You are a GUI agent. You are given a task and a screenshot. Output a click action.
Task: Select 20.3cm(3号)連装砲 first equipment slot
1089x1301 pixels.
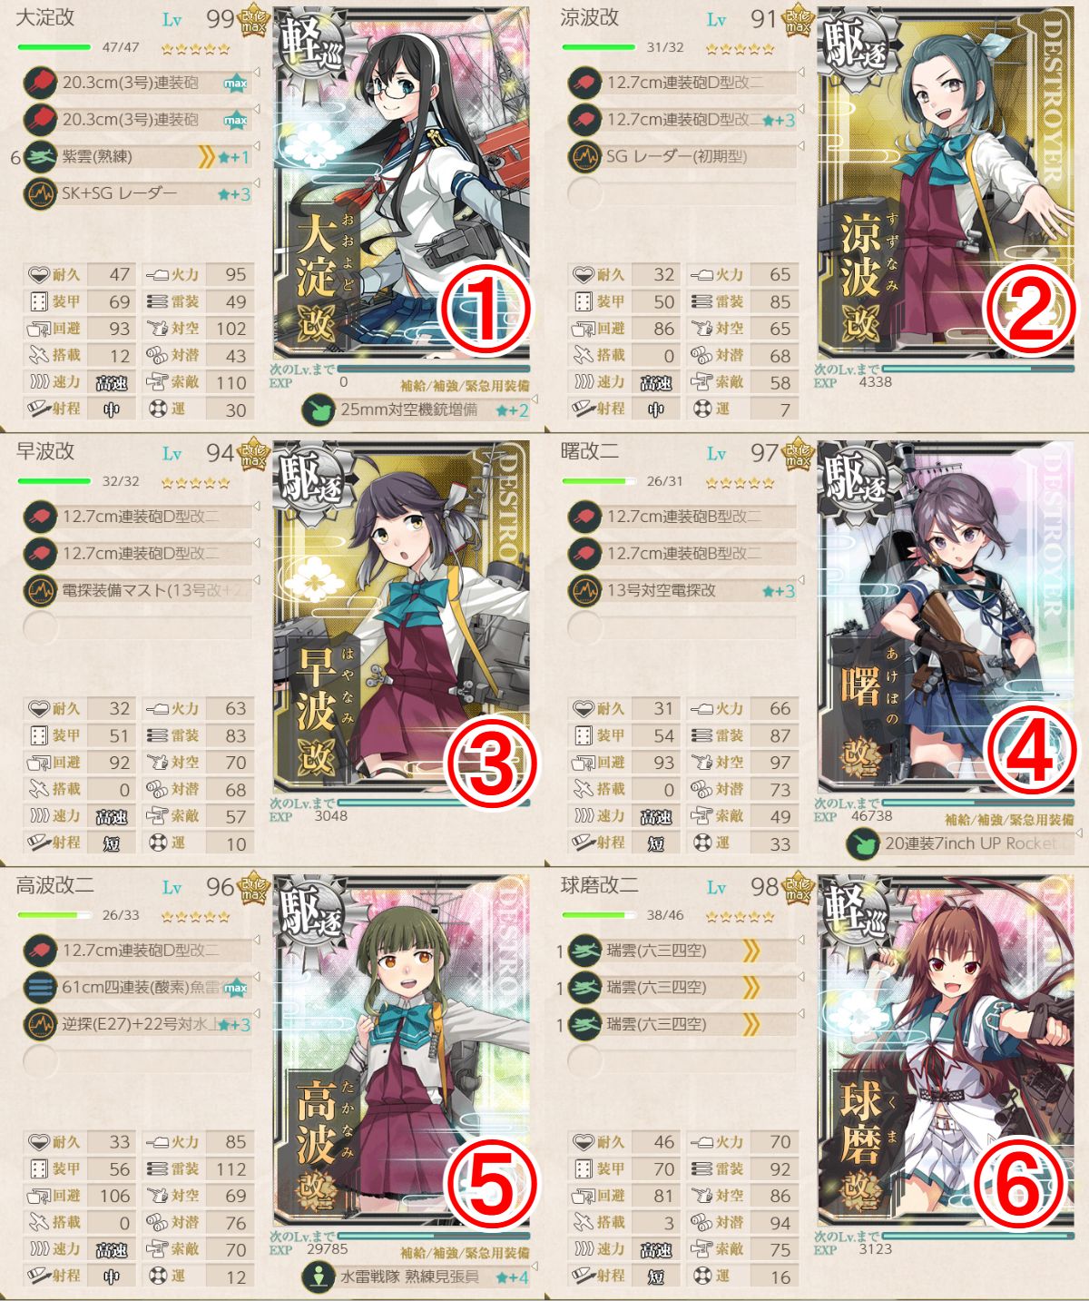[x=137, y=83]
